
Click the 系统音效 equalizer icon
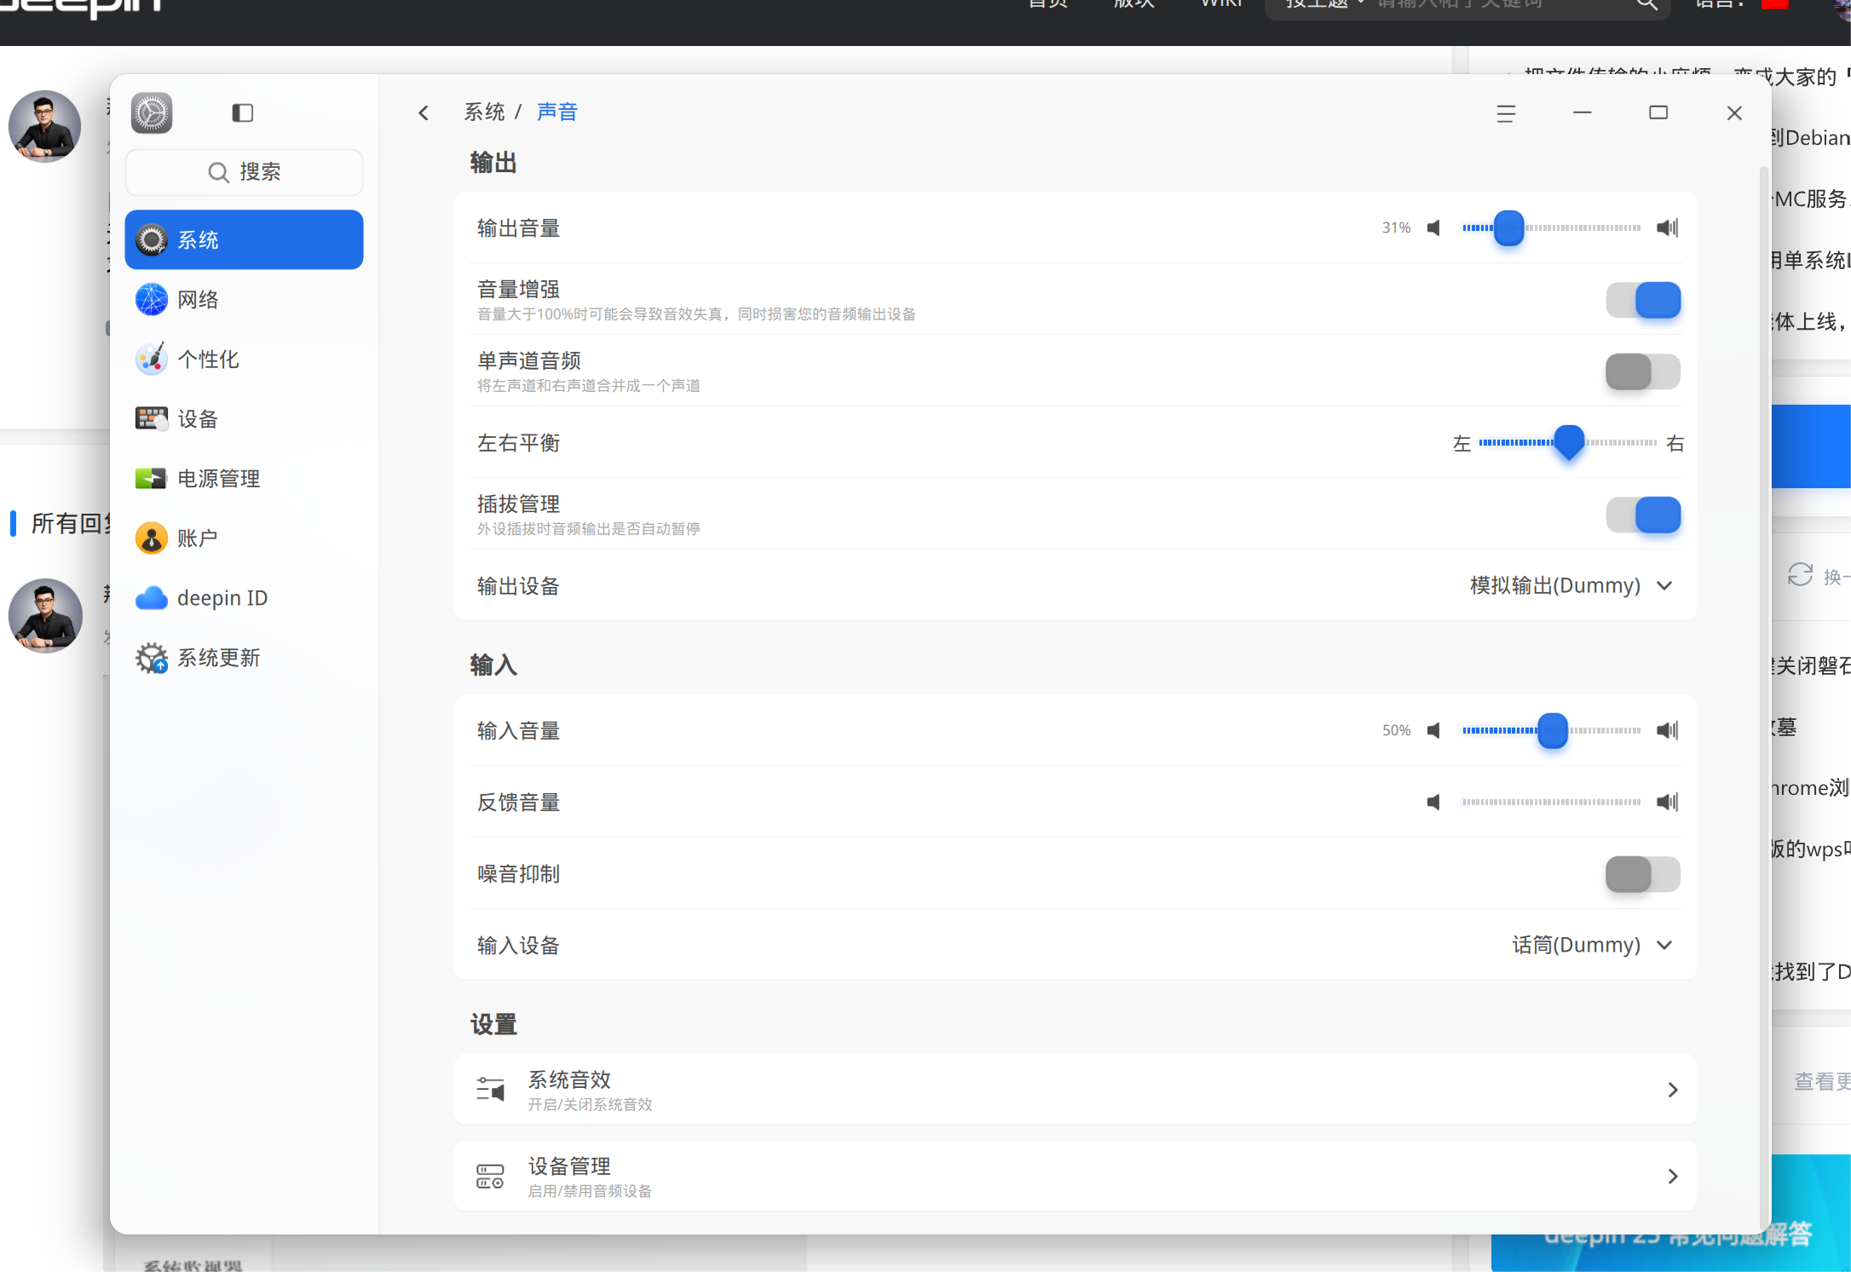point(490,1089)
